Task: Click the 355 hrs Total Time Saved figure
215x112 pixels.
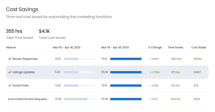Action: coord(14,31)
